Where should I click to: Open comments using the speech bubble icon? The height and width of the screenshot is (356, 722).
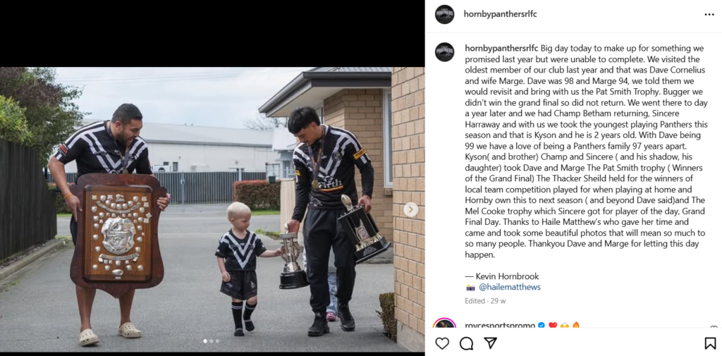[467, 343]
